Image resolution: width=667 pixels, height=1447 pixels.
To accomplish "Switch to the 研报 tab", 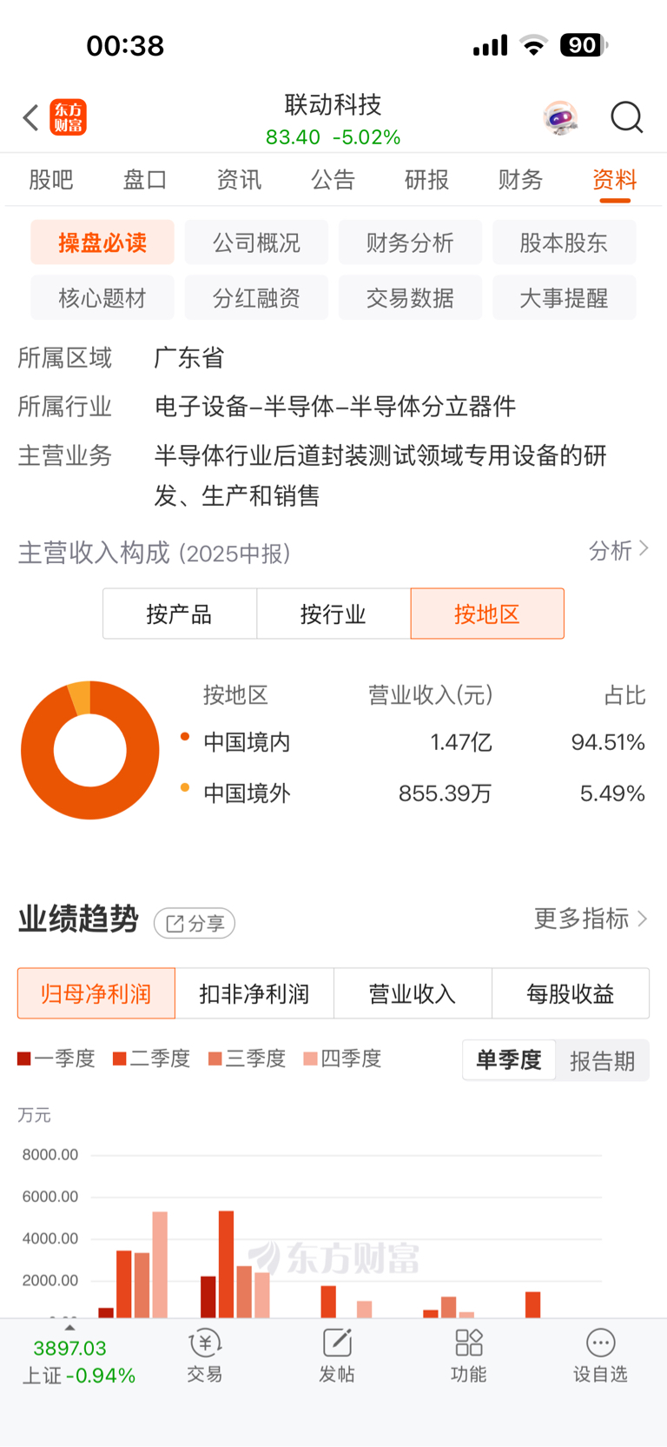I will [x=426, y=180].
